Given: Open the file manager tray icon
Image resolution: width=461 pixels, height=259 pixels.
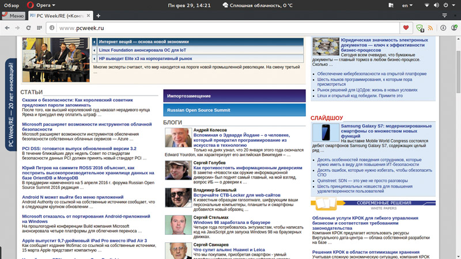Looking at the screenshot, I should coord(391,5).
